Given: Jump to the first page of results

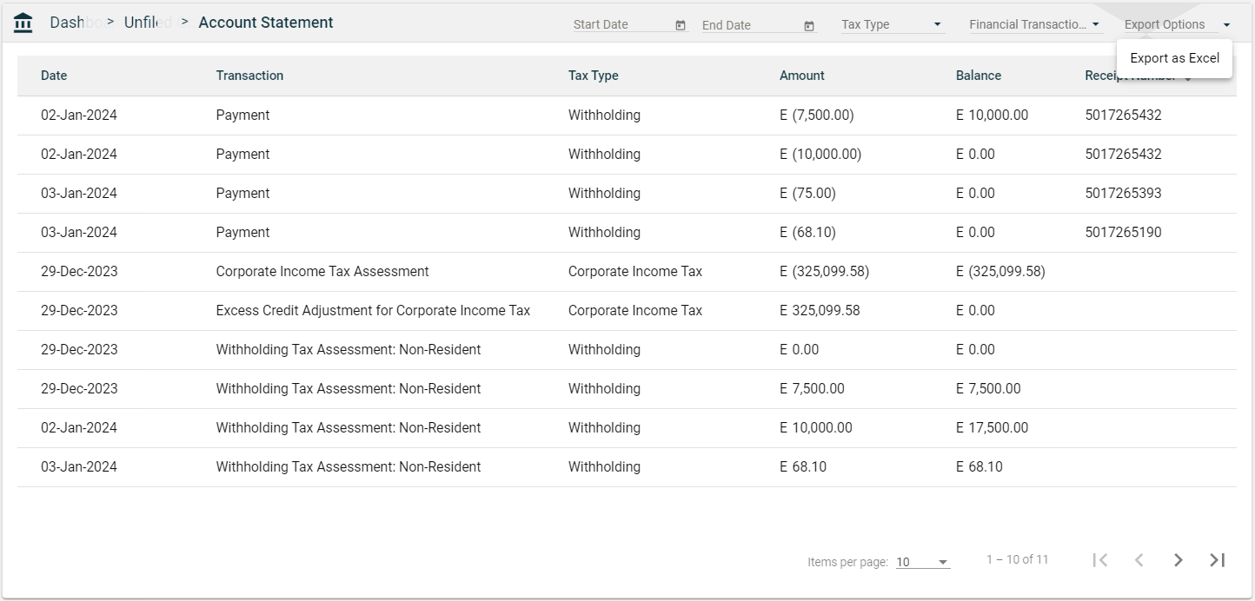Looking at the screenshot, I should click(x=1099, y=560).
